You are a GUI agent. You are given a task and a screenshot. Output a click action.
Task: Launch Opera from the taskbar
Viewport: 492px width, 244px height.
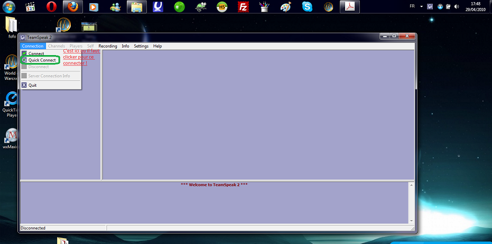(x=51, y=6)
